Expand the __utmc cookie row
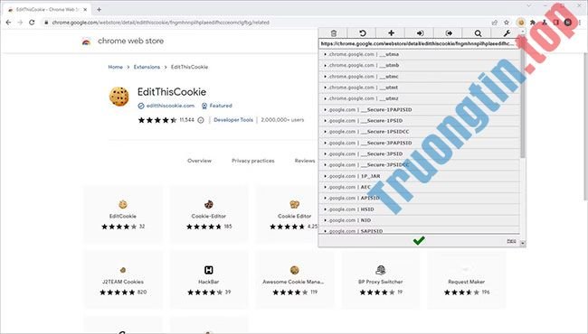 (420, 77)
